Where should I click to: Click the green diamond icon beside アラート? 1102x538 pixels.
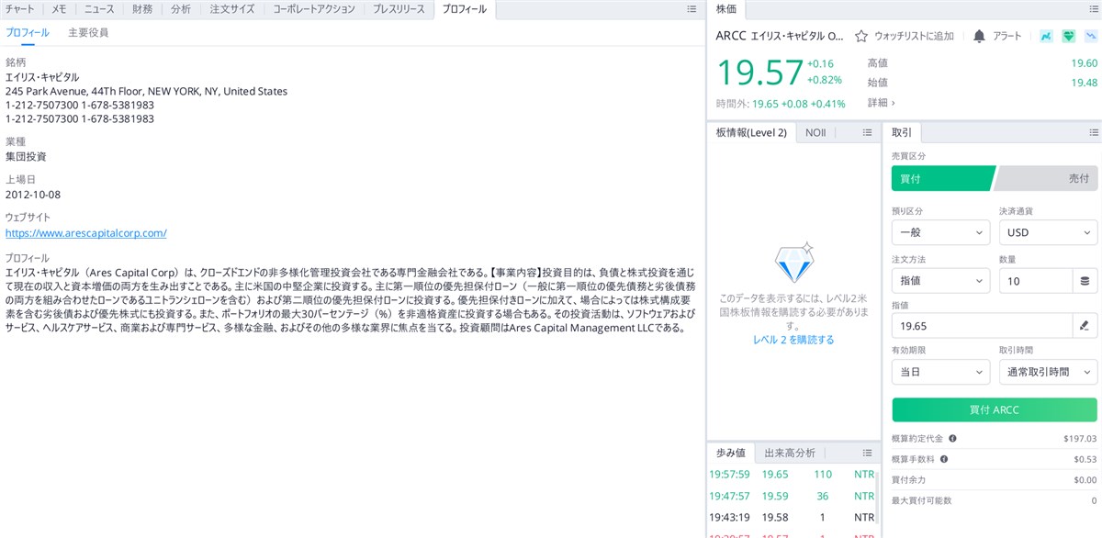pyautogui.click(x=1068, y=37)
